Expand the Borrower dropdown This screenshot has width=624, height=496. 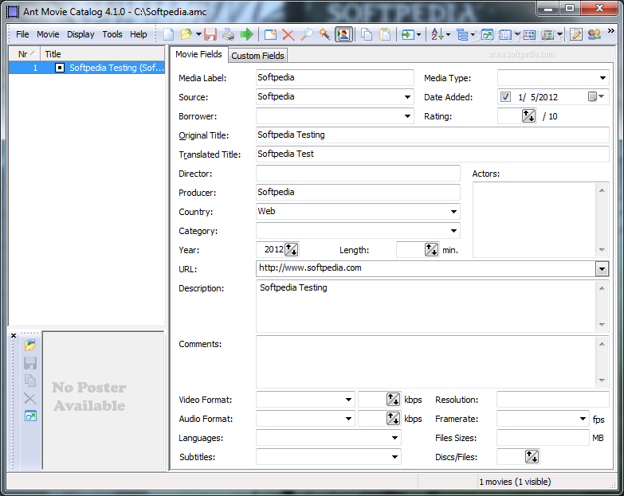pyautogui.click(x=407, y=116)
